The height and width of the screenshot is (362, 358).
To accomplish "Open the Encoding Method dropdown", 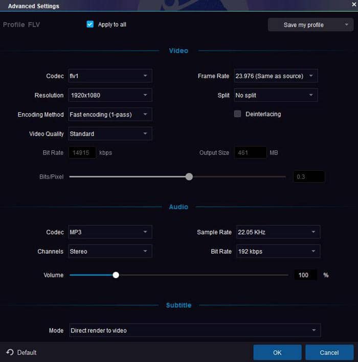I will tap(109, 115).
